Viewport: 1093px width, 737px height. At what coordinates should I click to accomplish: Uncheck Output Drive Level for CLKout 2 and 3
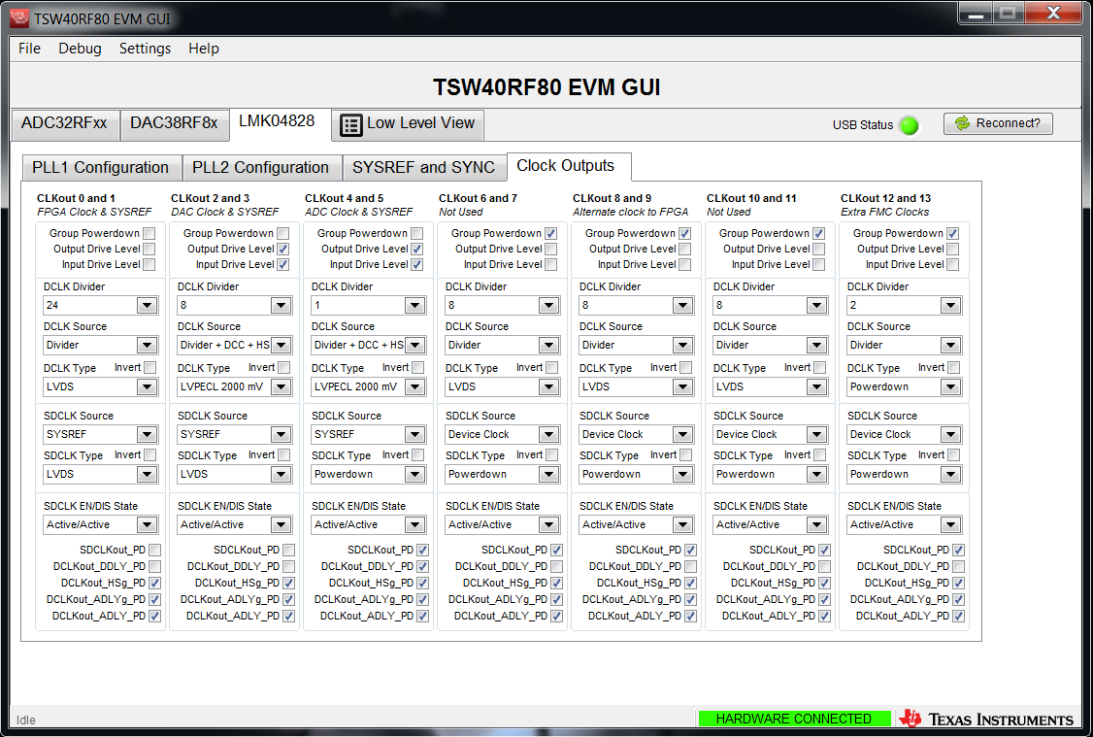click(x=283, y=249)
